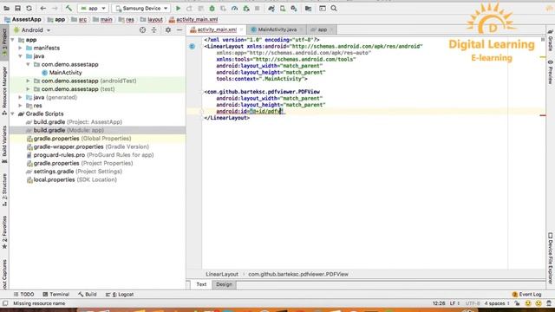Click the Collapse All icon in project panel
This screenshot has width=555, height=312.
154,30
